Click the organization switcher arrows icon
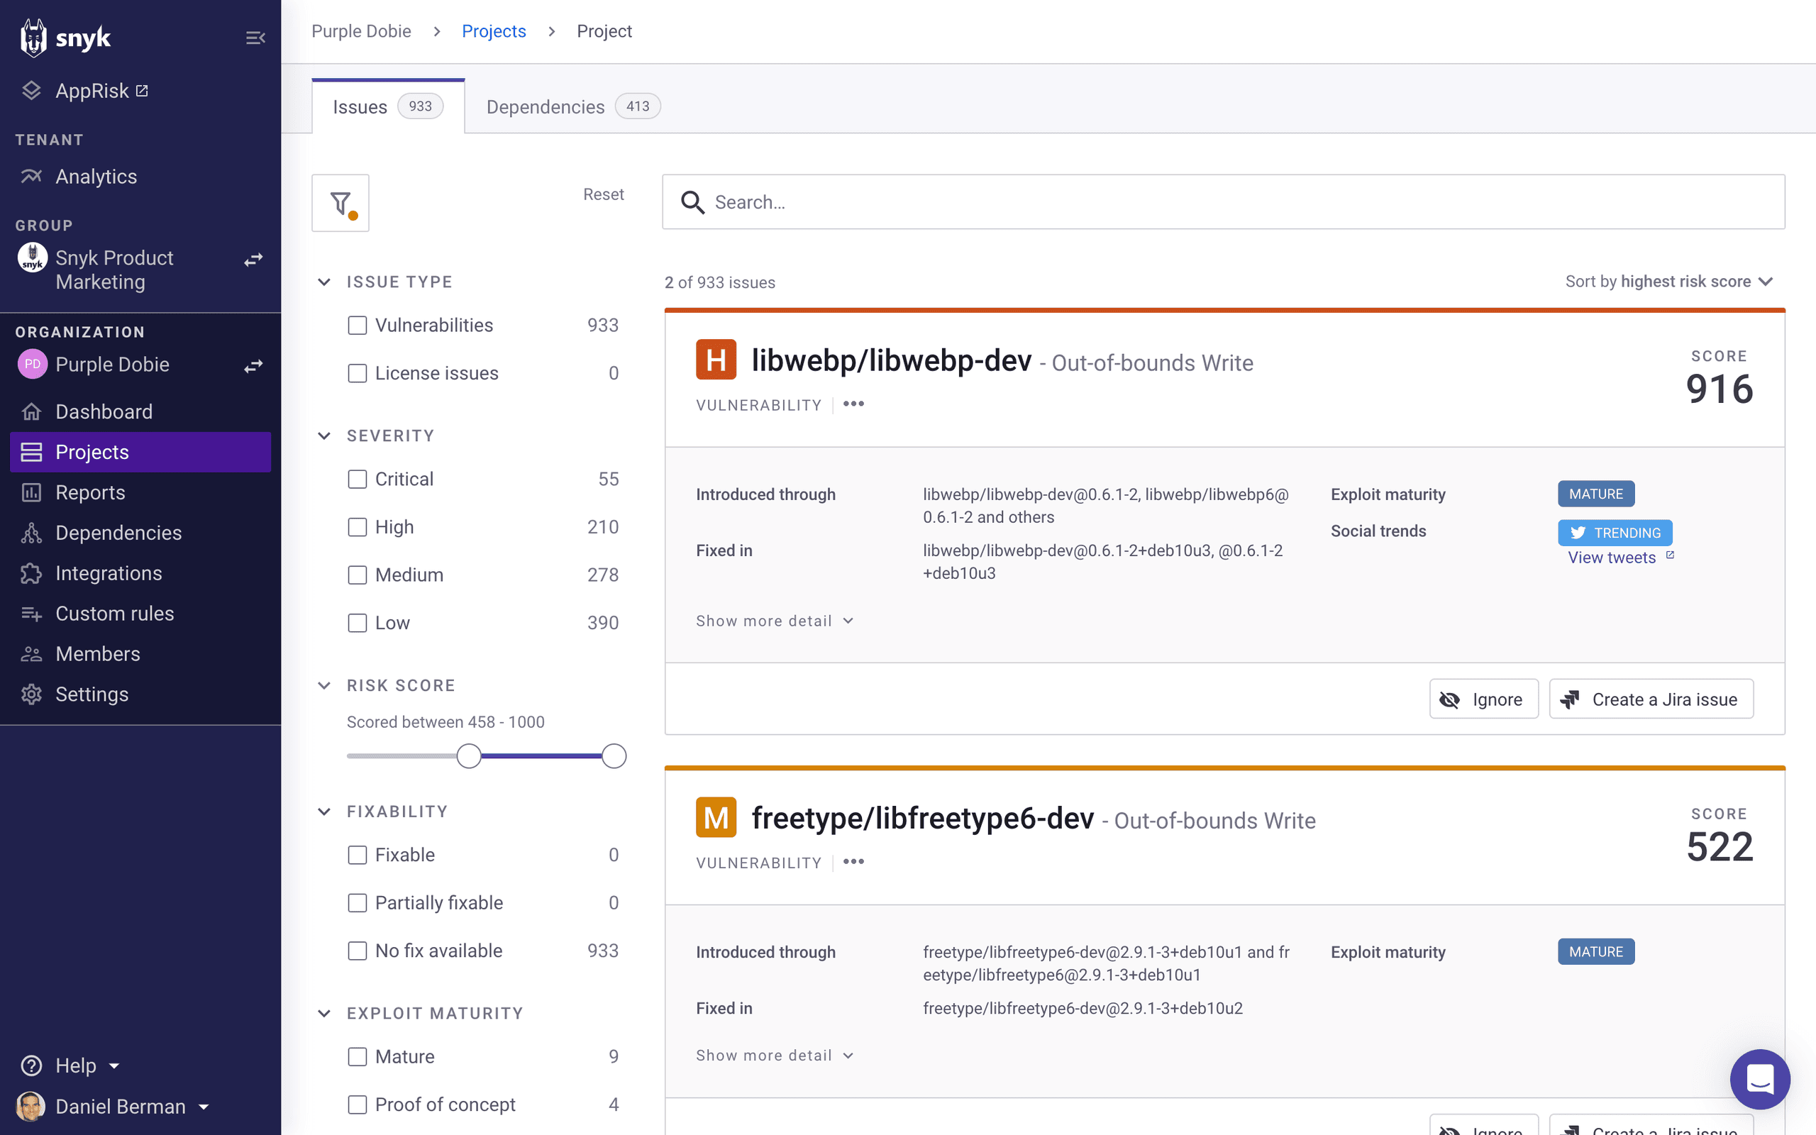The image size is (1816, 1135). pyautogui.click(x=253, y=365)
